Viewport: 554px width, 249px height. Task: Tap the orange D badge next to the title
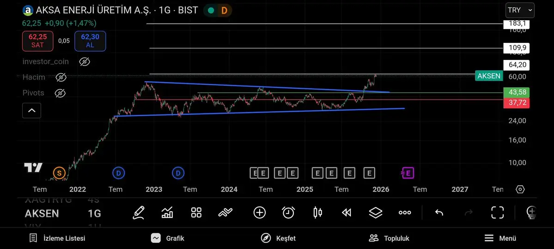click(x=224, y=11)
